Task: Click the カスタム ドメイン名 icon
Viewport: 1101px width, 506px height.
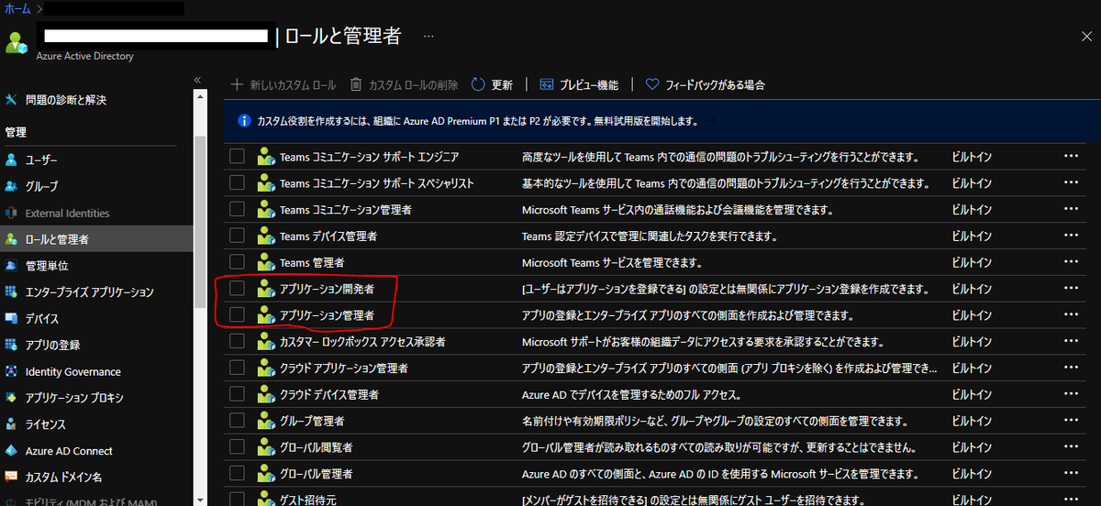Action: point(11,478)
